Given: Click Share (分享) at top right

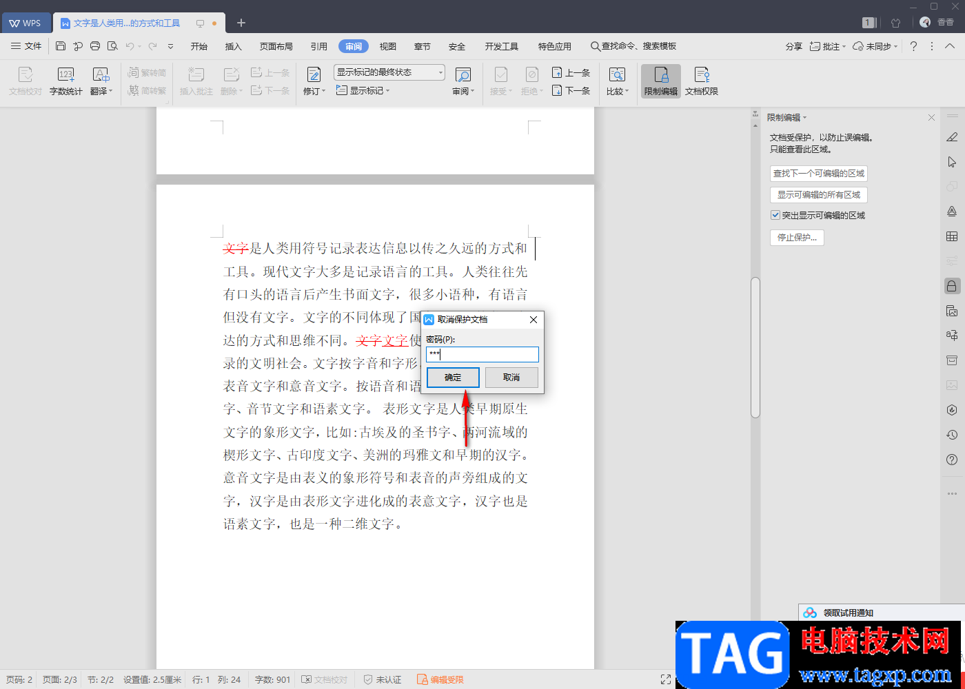Looking at the screenshot, I should pyautogui.click(x=794, y=46).
